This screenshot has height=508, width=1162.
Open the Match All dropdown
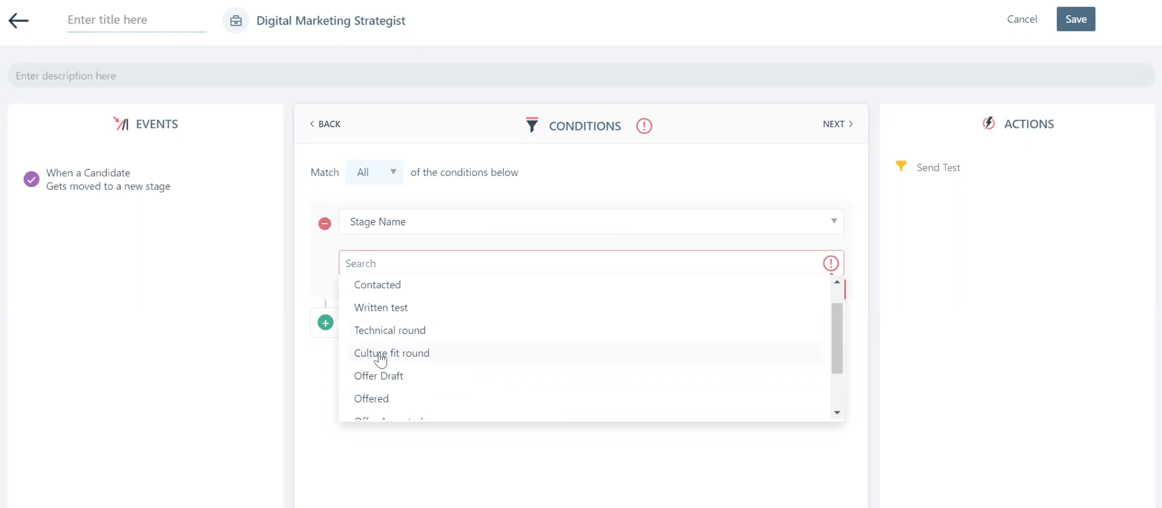click(374, 172)
